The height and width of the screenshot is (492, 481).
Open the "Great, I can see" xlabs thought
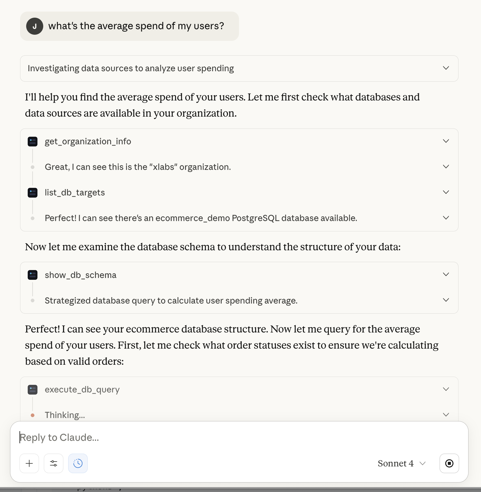(138, 167)
